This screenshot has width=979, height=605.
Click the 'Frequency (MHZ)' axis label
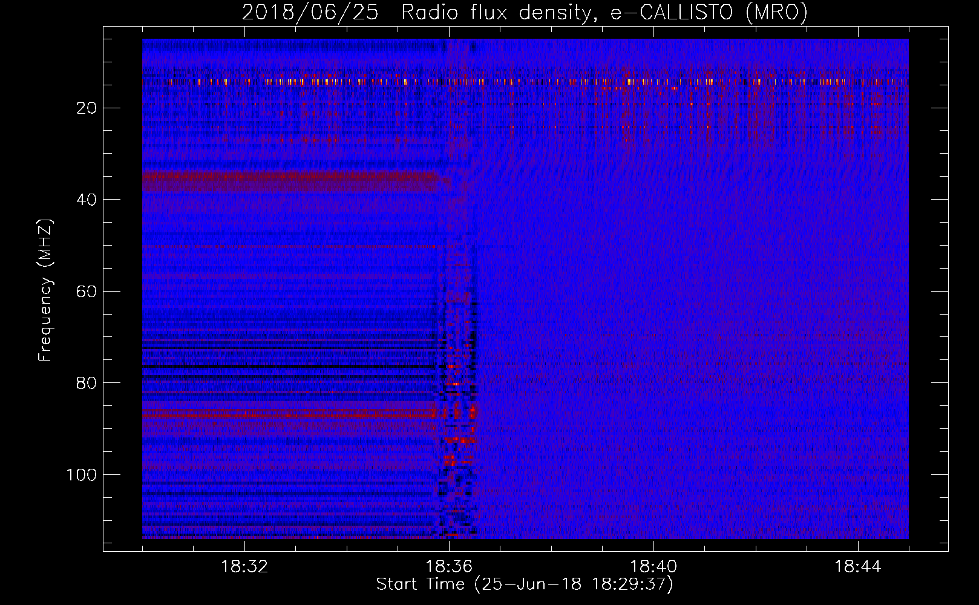45,290
